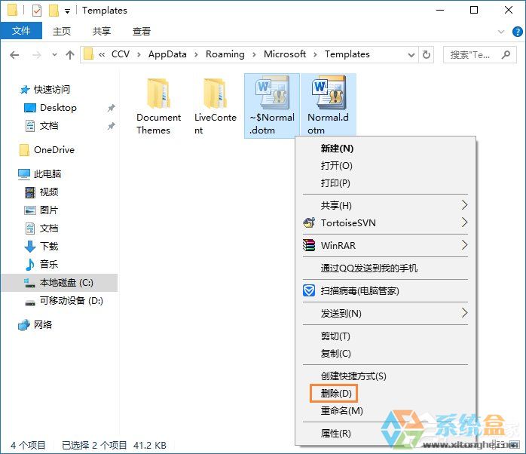The width and height of the screenshot is (526, 454).
Task: Open 文档 under 此电脑
Action: [42, 229]
